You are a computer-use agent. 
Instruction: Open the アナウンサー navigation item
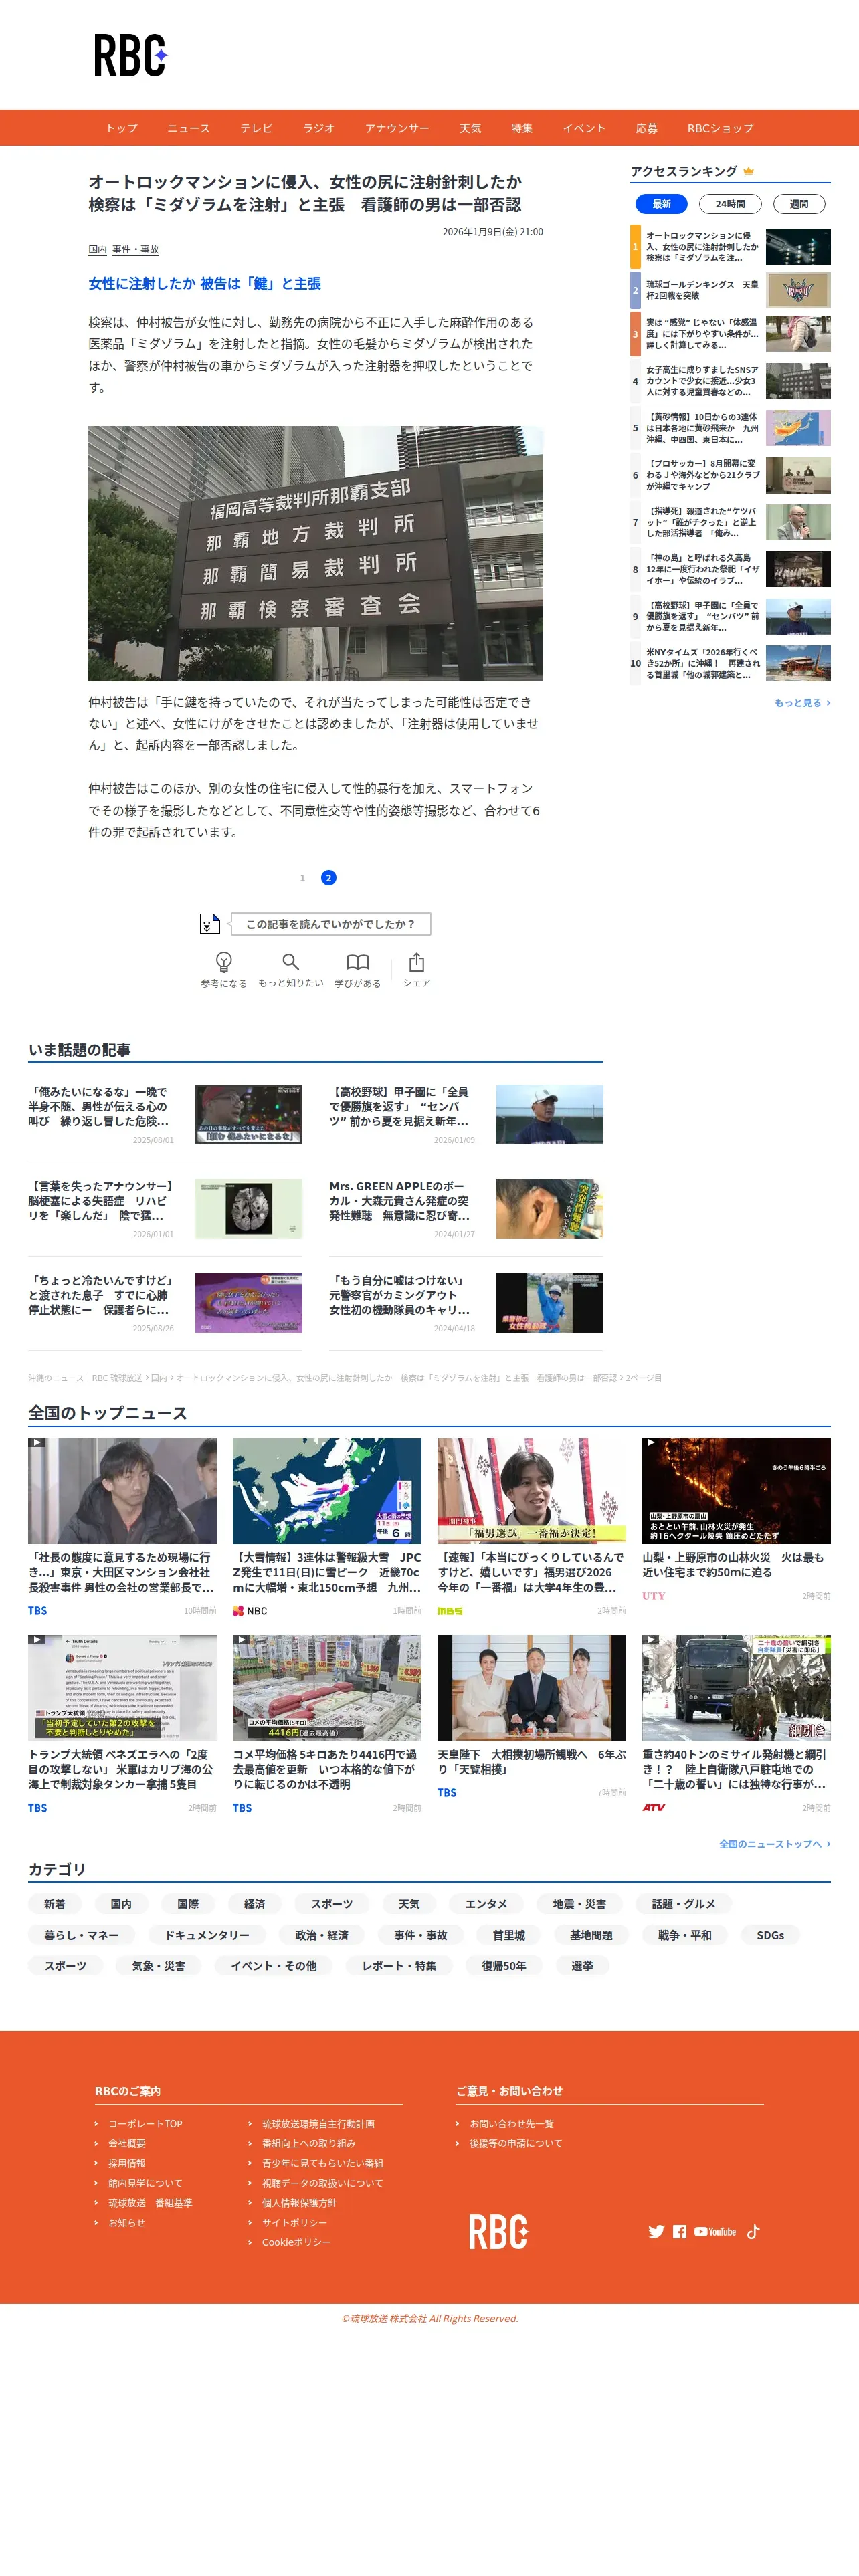pyautogui.click(x=397, y=128)
